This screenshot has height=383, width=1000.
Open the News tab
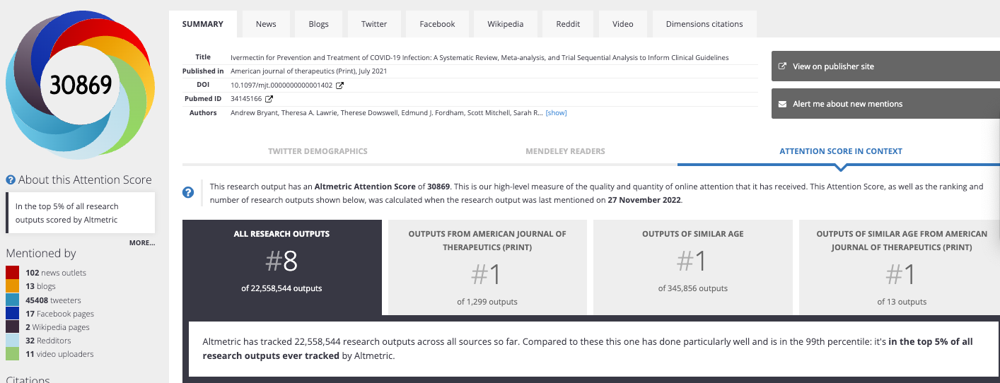tap(266, 24)
